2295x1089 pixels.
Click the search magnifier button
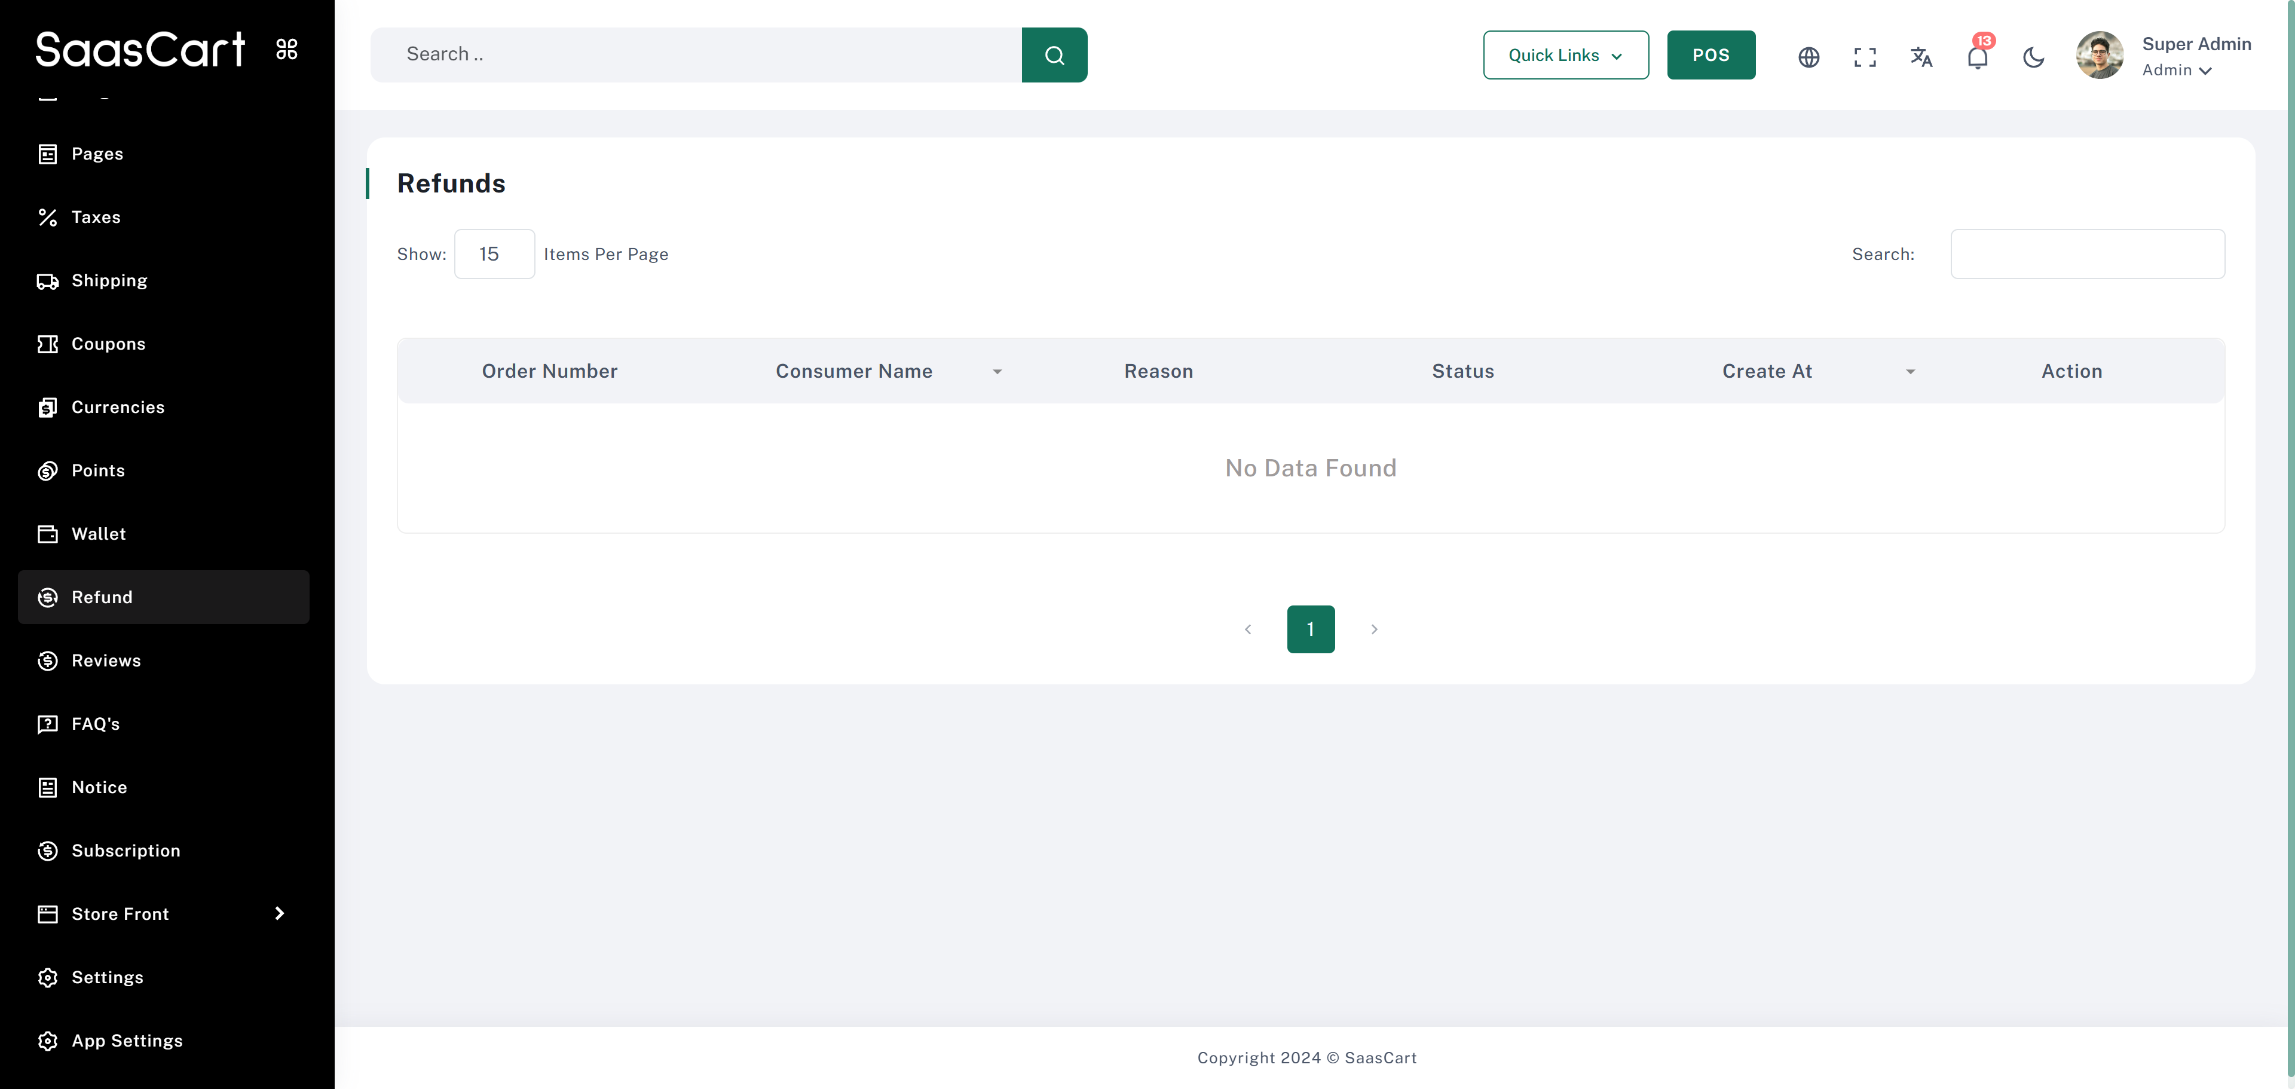[x=1054, y=55]
